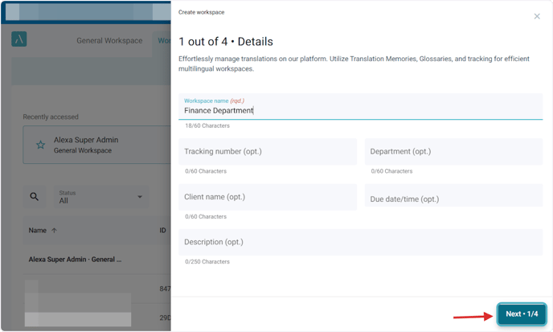Click the ID column header

coord(163,231)
